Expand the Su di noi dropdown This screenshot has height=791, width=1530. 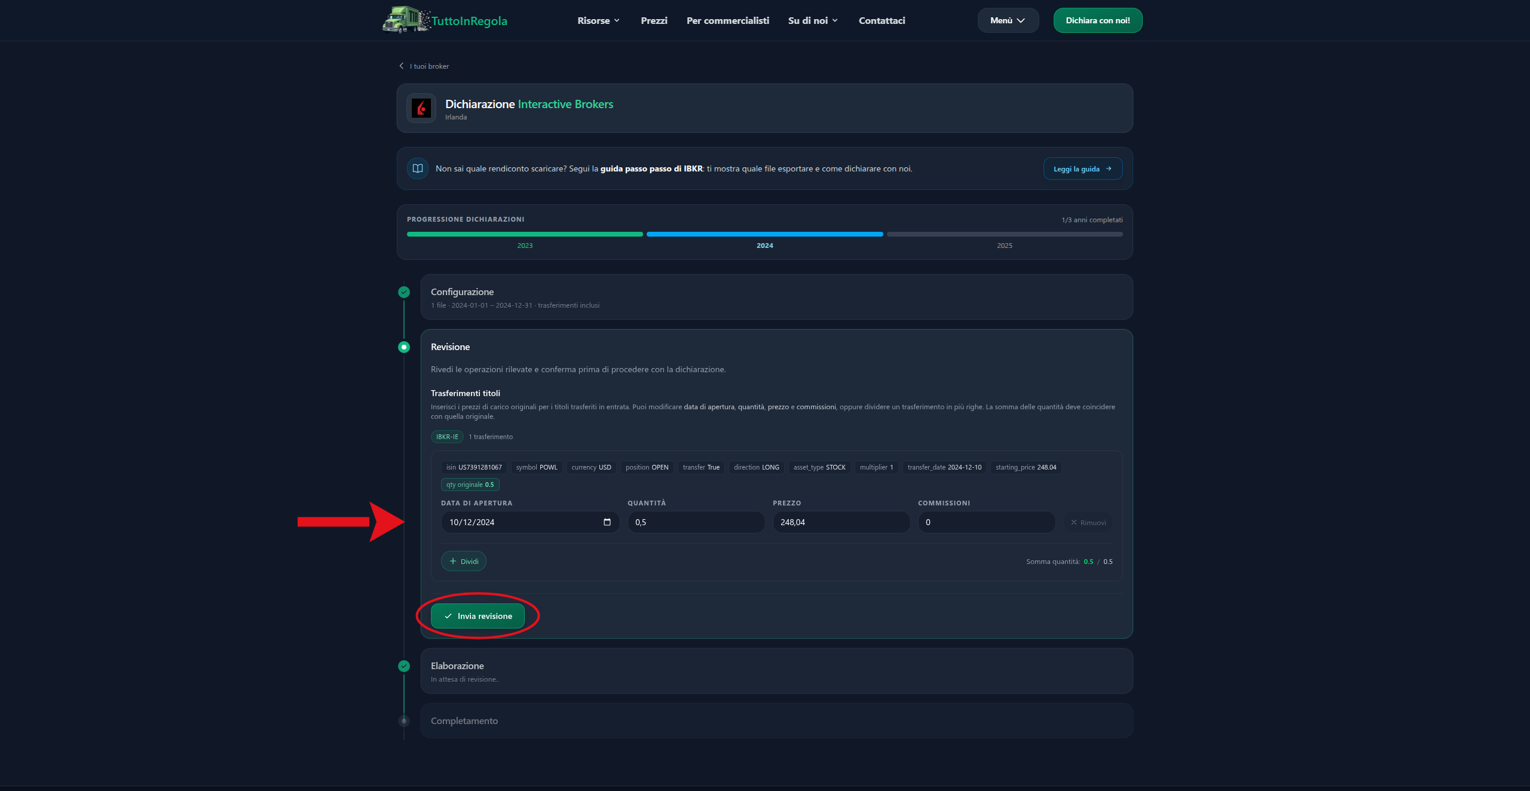click(x=813, y=20)
